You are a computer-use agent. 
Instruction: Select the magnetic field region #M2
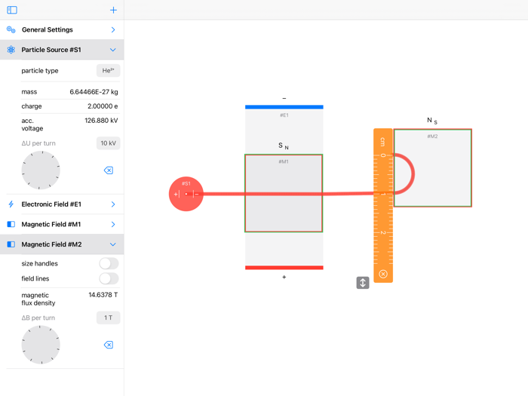[x=433, y=167]
